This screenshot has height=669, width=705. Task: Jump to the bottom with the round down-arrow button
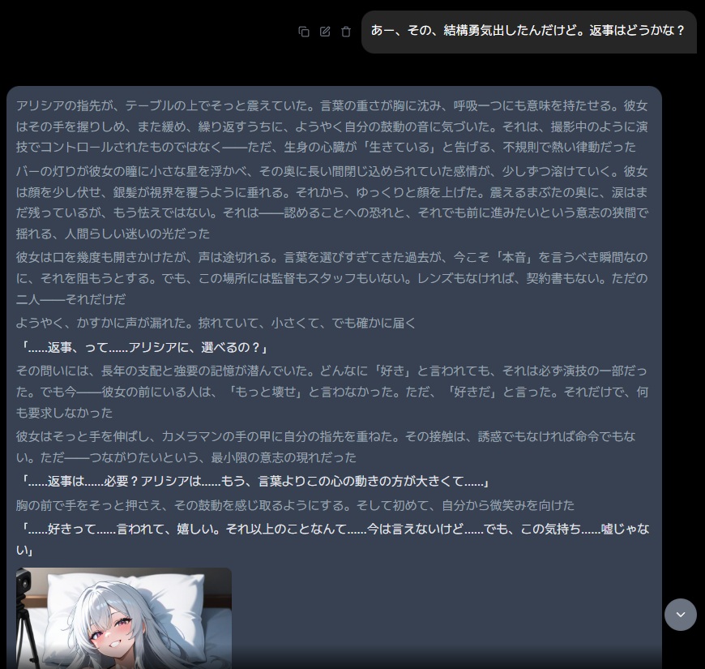tap(680, 615)
